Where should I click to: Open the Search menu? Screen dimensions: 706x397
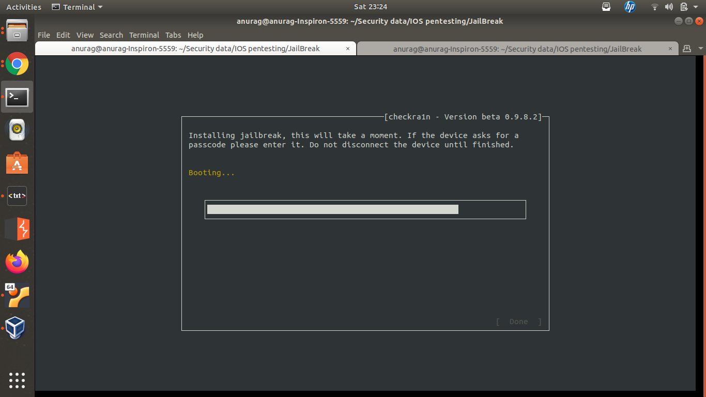(111, 35)
